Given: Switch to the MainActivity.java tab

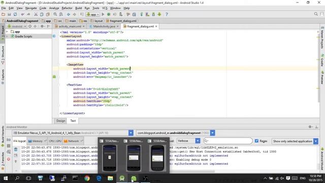Looking at the screenshot, I should [104, 26].
